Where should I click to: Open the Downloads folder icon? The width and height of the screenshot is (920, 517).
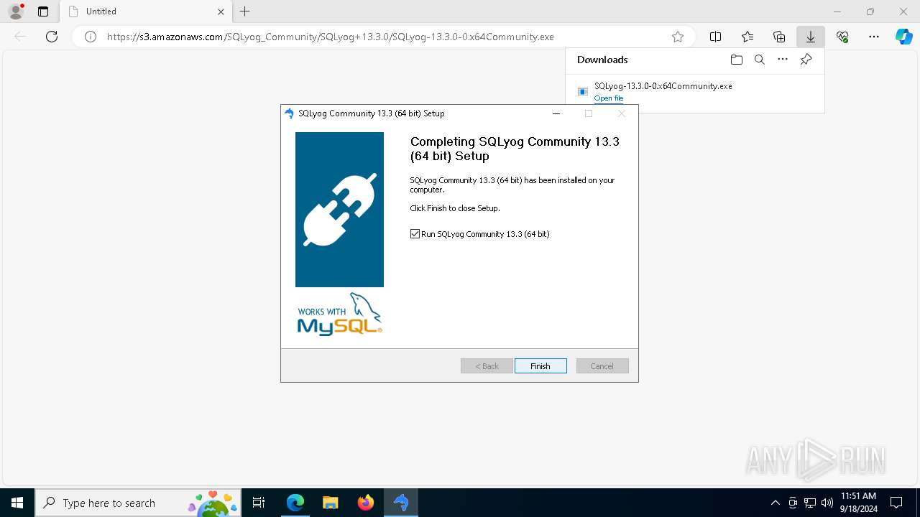736,60
